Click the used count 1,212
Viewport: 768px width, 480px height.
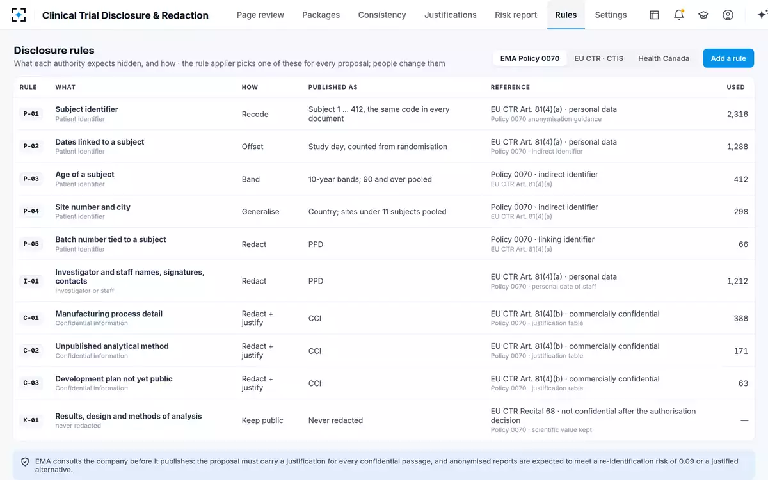pos(737,281)
